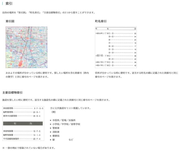
Task: Click the 神田郵便局 row in landmark index
Action: point(23,108)
